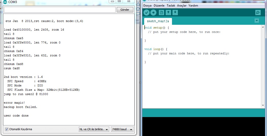Click the Save sketch down-arrow icon

pyautogui.click(x=175, y=13)
